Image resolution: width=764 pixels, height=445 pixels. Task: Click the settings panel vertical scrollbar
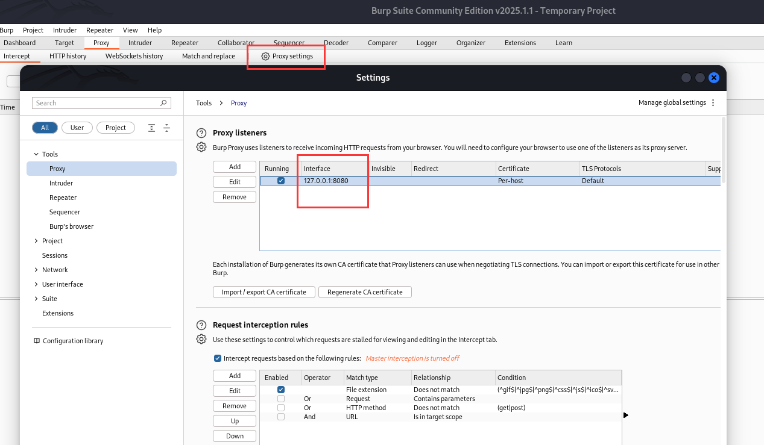(724, 151)
